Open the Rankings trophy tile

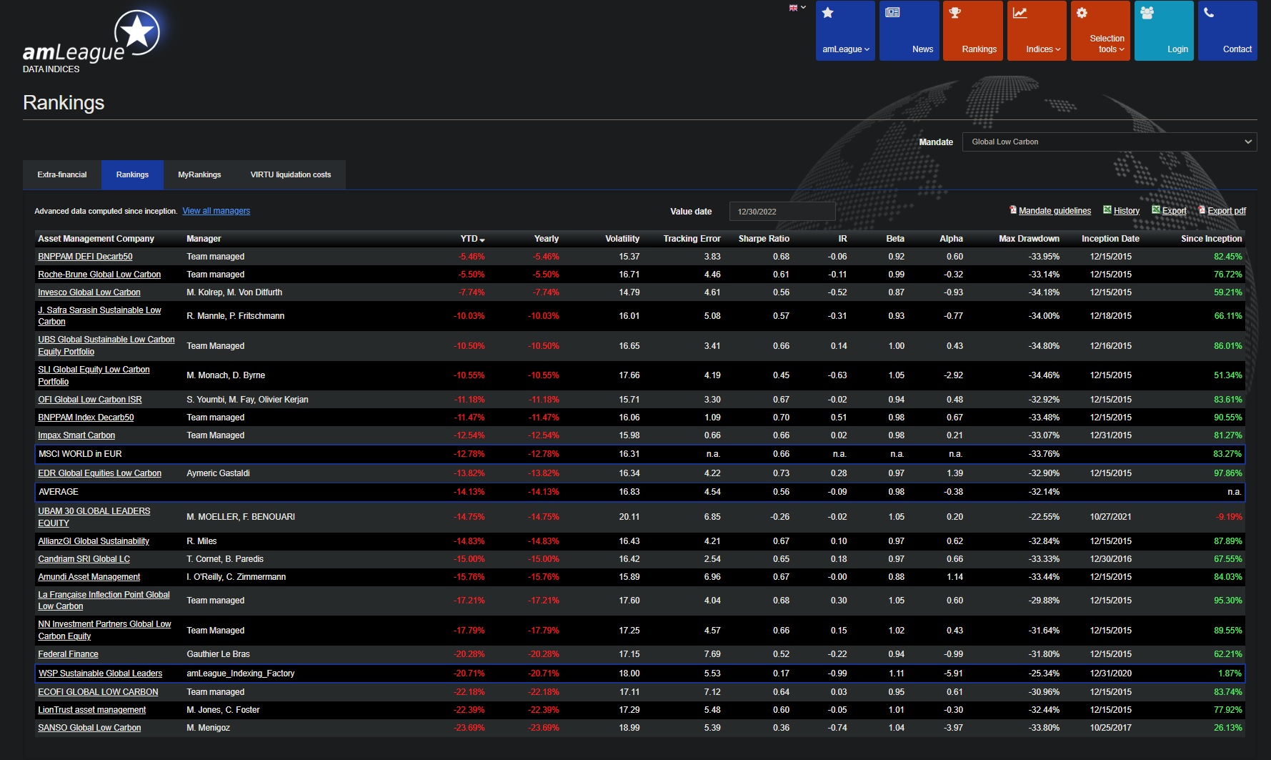click(973, 31)
